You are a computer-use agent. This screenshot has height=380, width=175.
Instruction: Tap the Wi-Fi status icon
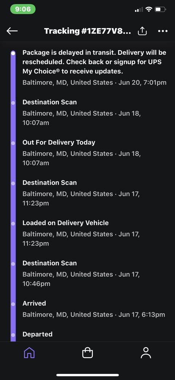click(149, 9)
